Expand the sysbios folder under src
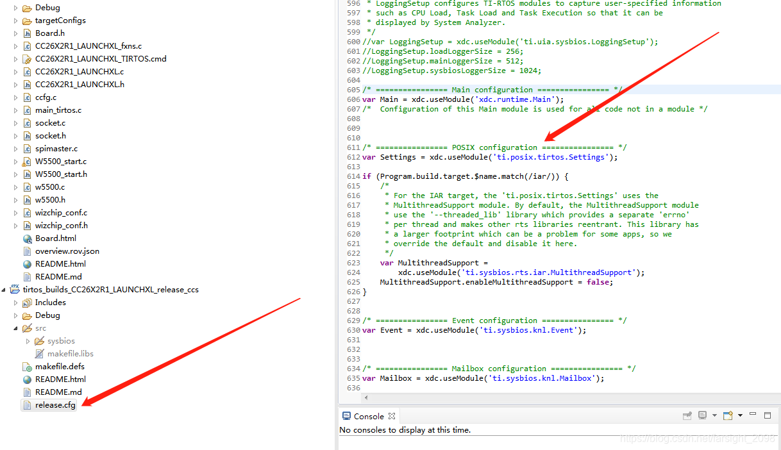This screenshot has height=450, width=781. (28, 341)
